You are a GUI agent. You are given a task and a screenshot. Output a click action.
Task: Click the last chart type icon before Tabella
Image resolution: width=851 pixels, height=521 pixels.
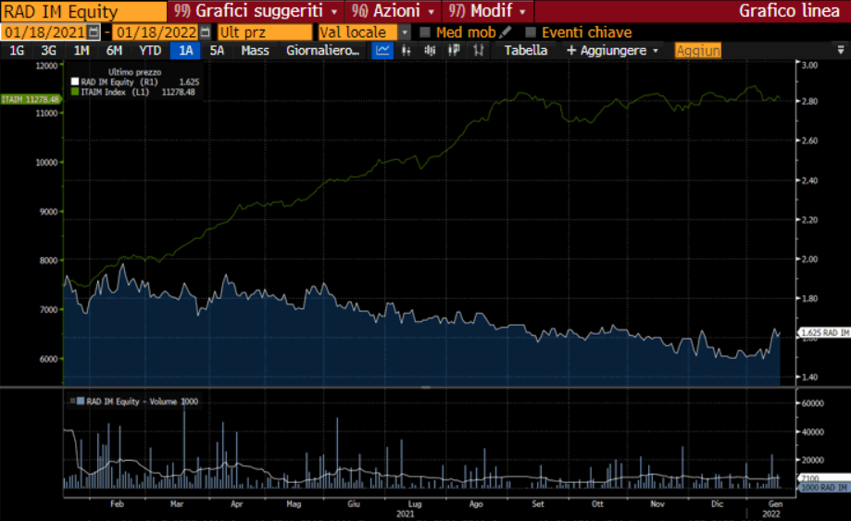pos(478,50)
